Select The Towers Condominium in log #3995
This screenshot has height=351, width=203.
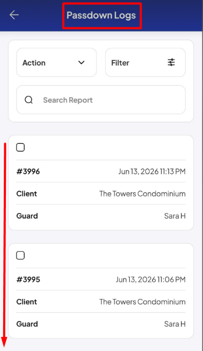(x=143, y=302)
